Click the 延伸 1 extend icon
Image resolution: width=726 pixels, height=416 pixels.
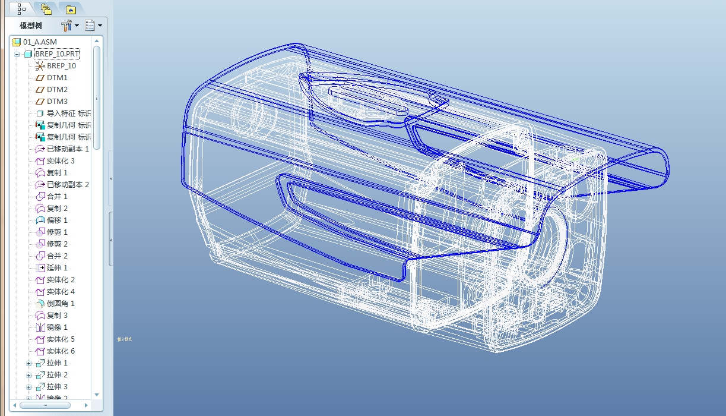click(40, 268)
